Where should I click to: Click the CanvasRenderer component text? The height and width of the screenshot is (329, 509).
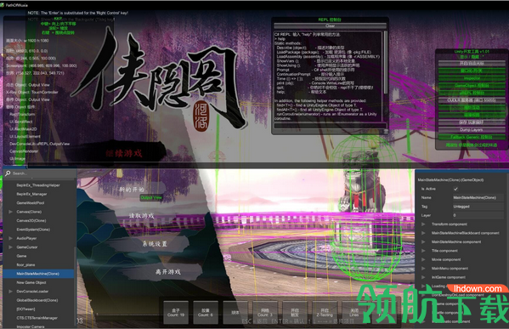[x=24, y=151]
